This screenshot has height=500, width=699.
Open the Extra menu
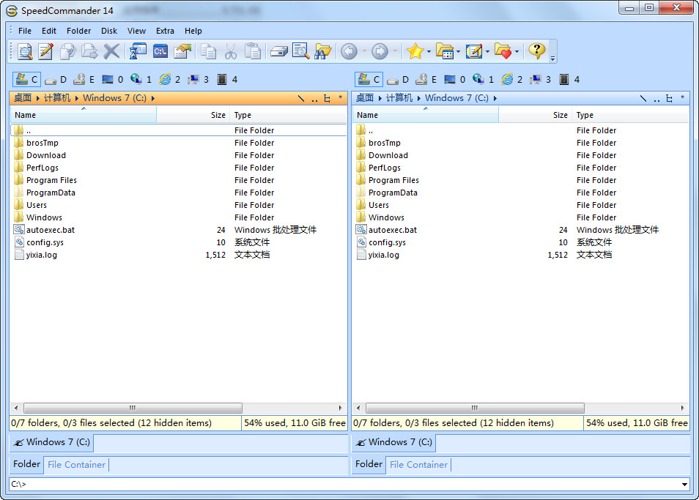[x=165, y=31]
